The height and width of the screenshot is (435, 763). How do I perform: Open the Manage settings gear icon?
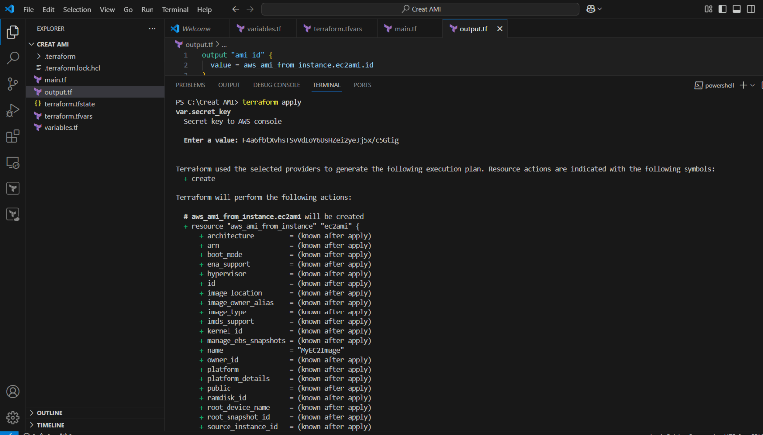click(12, 418)
